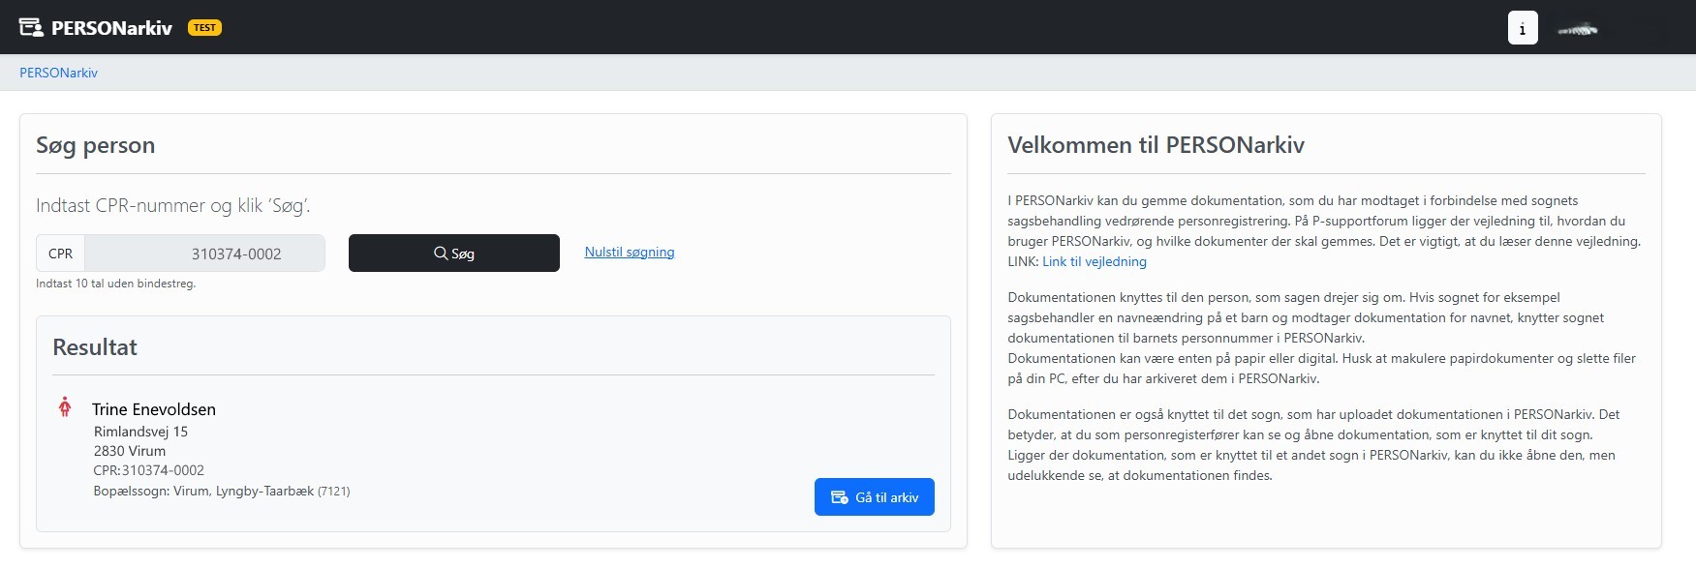Click hint Indtast 10 tal uden bindestreg
The height and width of the screenshot is (568, 1696).
click(116, 284)
